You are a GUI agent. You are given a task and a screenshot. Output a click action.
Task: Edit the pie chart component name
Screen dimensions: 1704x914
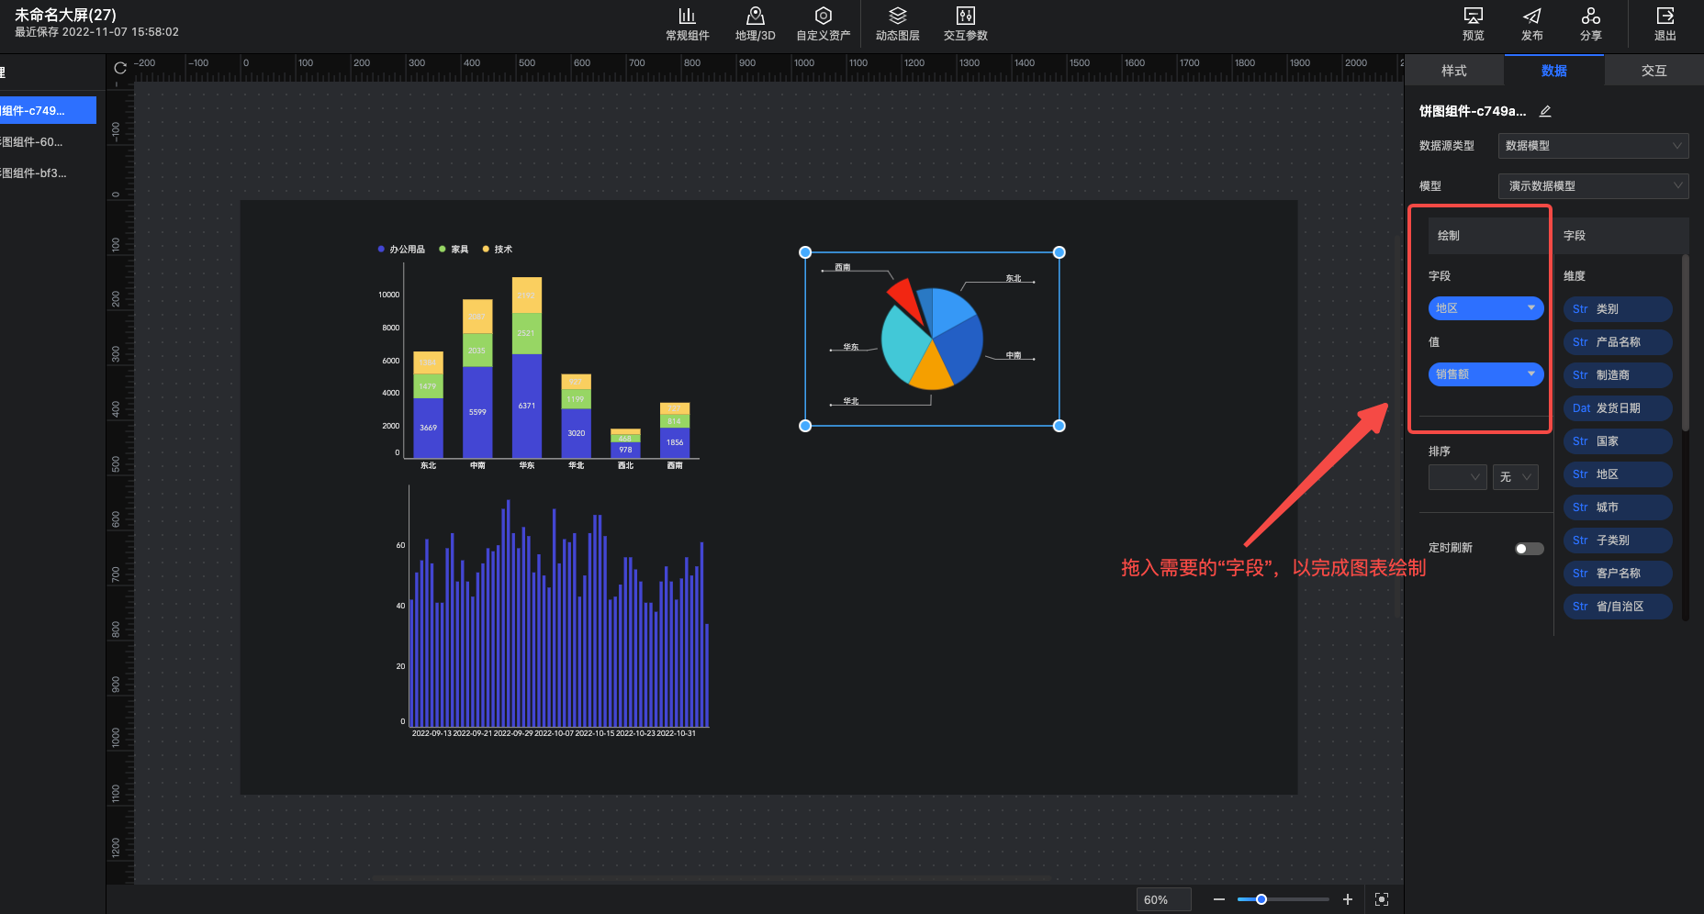point(1545,111)
